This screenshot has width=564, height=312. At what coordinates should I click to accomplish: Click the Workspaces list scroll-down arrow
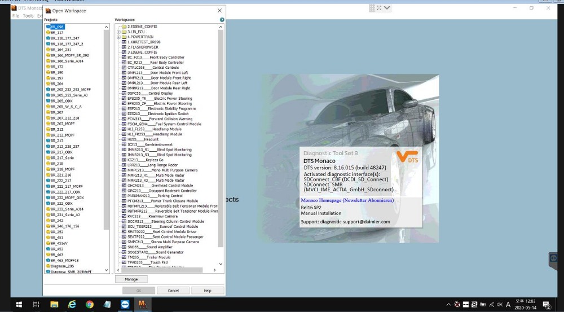221,264
